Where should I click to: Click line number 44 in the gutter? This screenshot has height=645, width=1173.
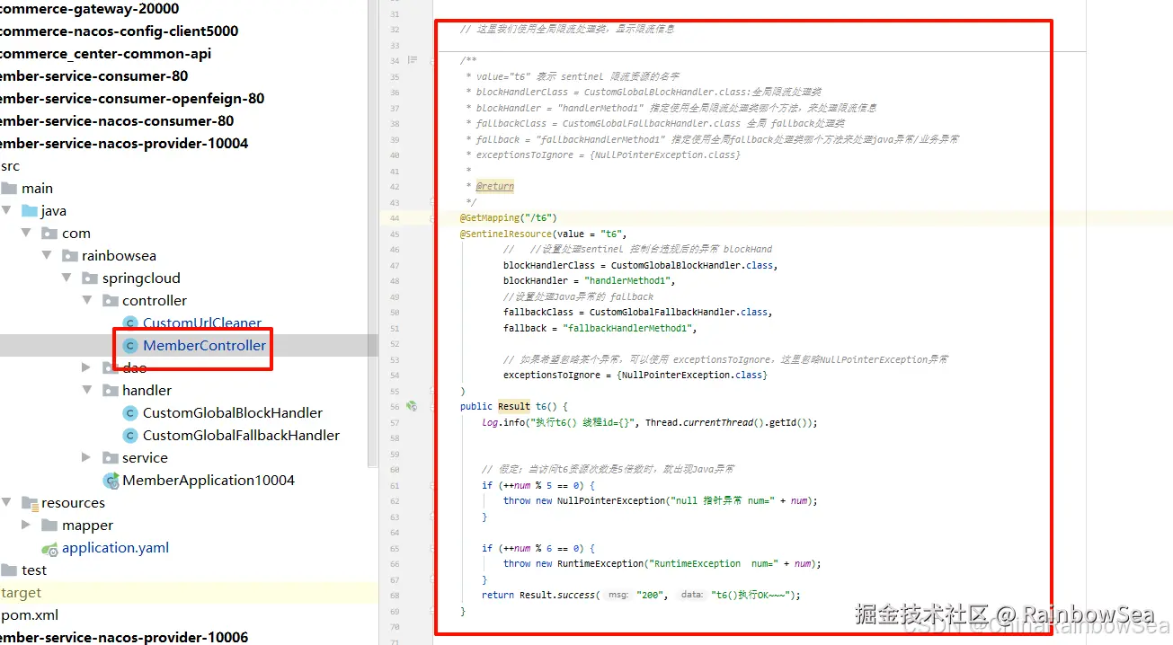tap(394, 217)
